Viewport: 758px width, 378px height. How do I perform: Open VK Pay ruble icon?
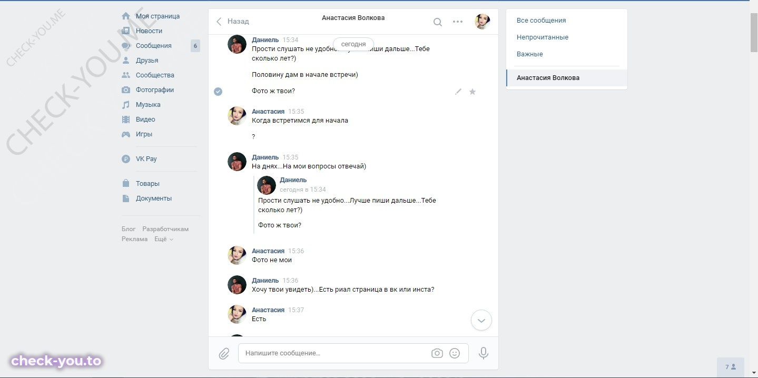click(126, 159)
